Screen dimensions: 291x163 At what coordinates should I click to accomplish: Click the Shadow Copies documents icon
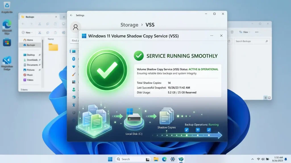pyautogui.click(x=167, y=116)
